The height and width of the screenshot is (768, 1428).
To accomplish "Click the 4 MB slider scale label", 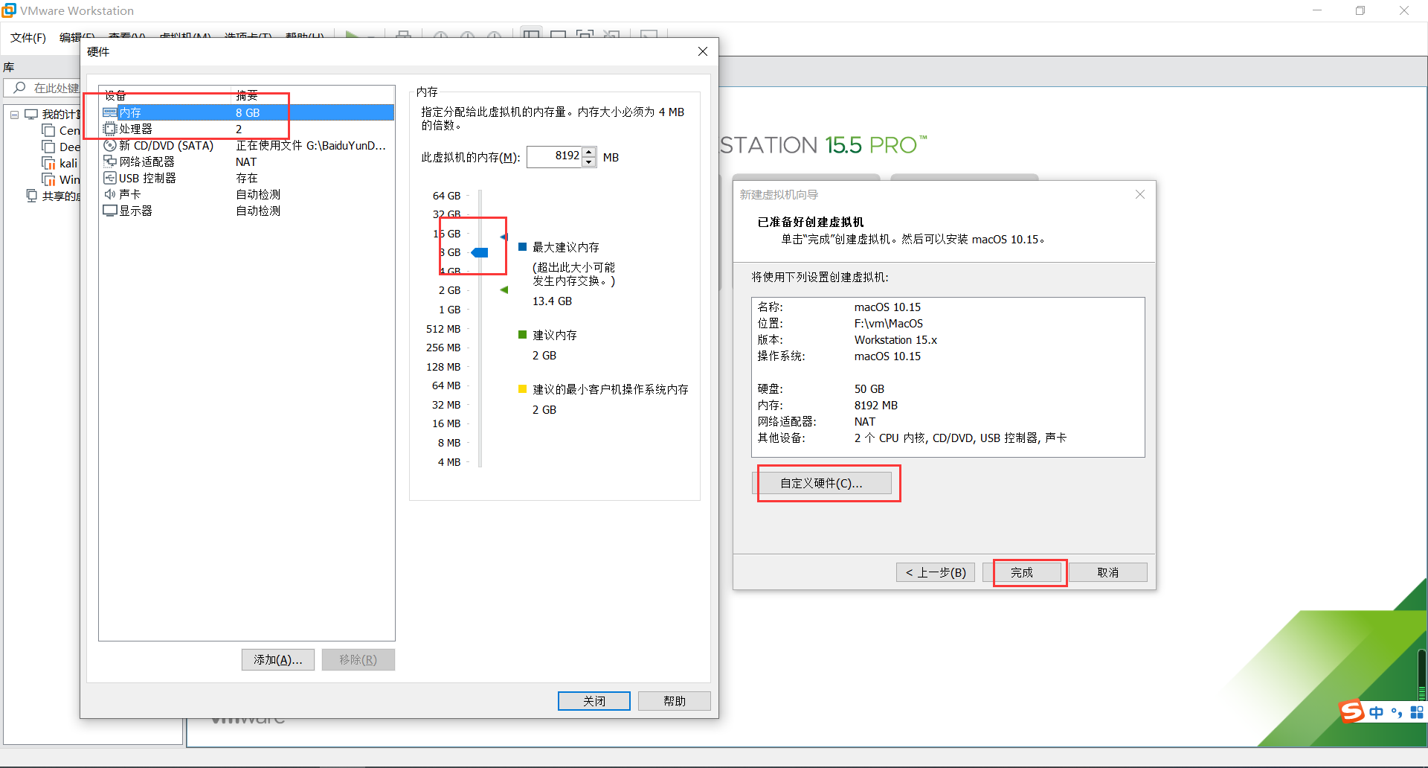I will pos(449,462).
